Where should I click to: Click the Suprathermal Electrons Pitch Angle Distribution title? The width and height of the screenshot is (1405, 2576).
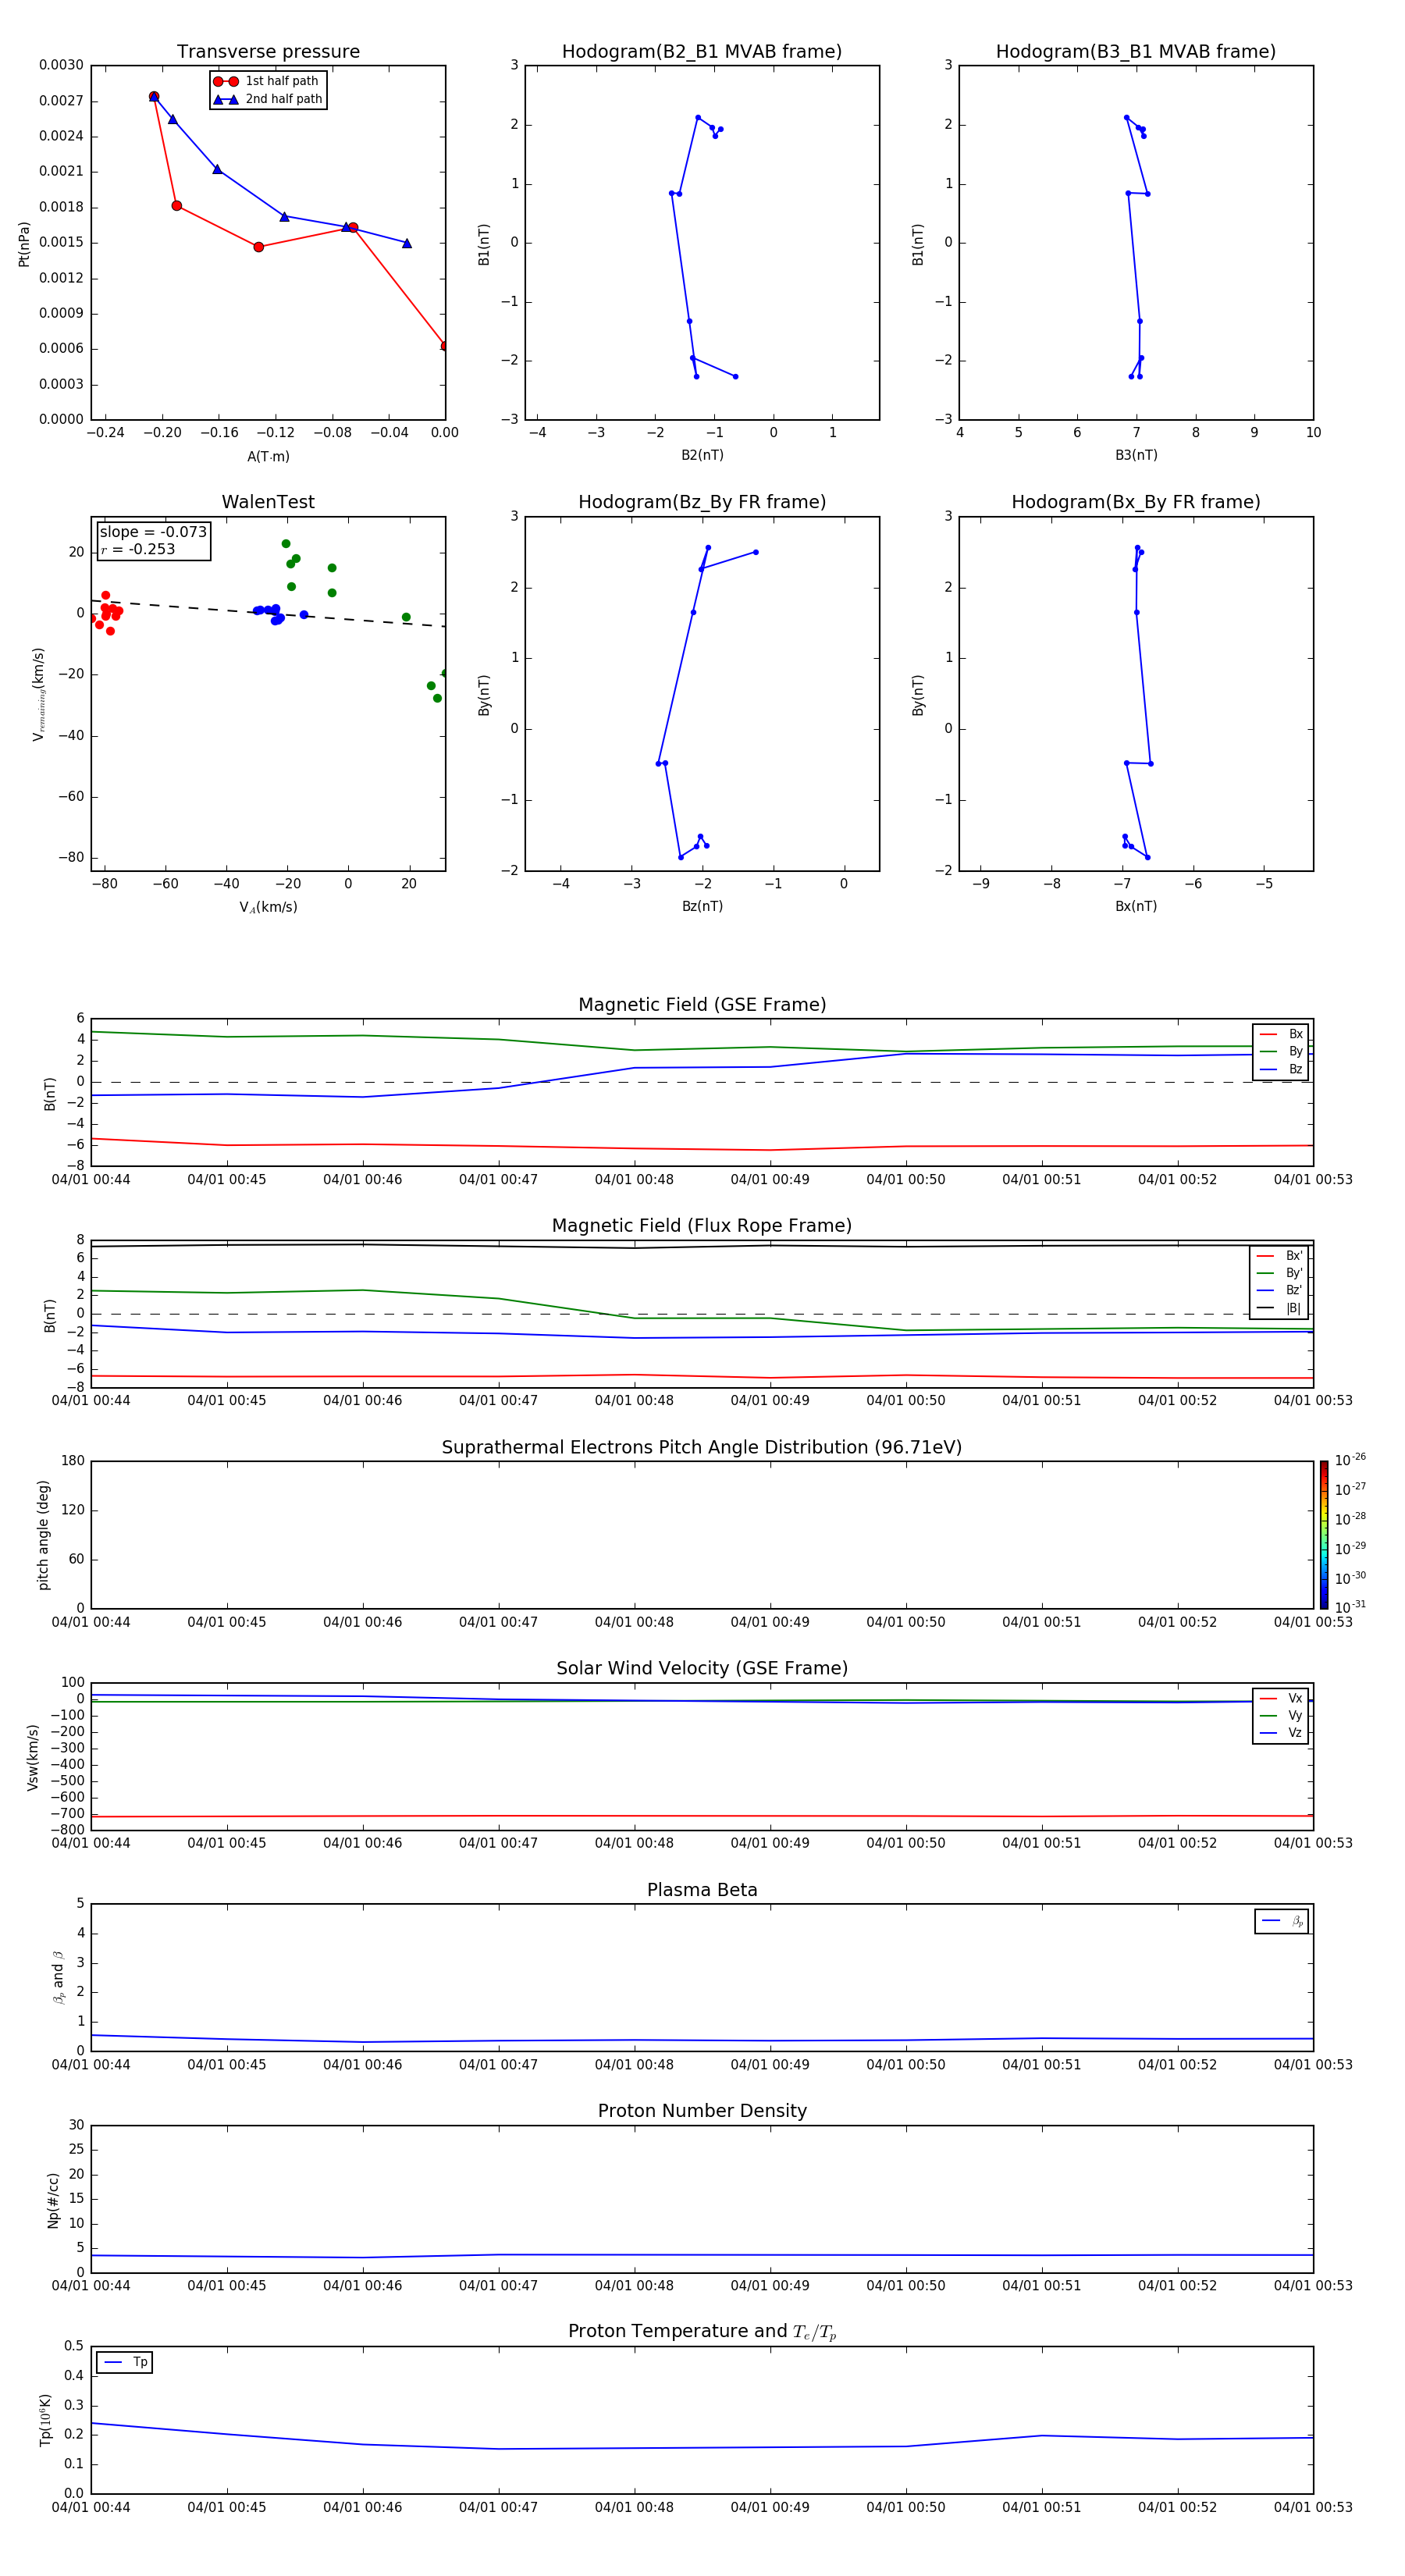coord(702,1448)
